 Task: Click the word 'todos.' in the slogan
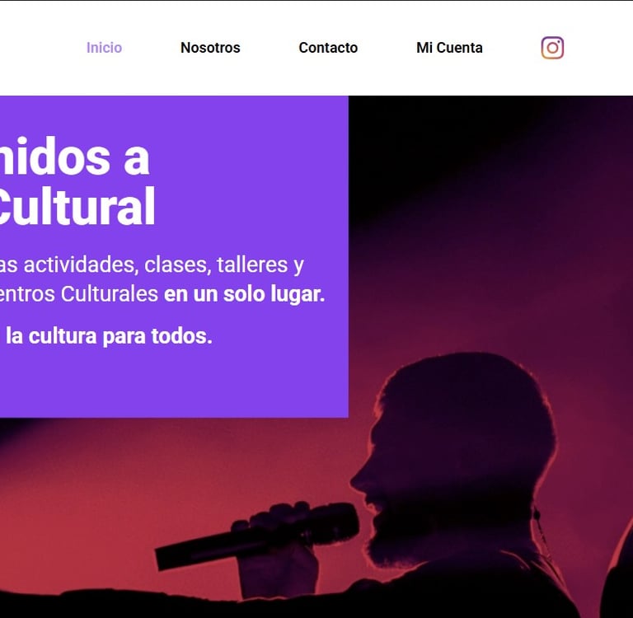(181, 336)
